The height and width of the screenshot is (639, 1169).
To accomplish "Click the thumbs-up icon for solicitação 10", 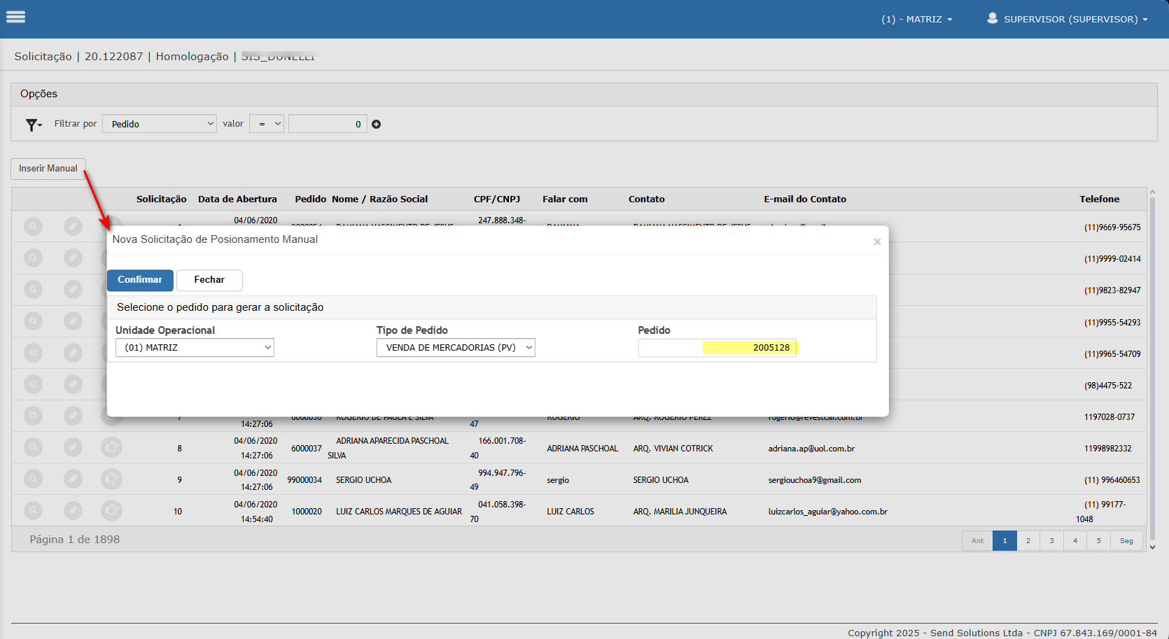I will 111,510.
